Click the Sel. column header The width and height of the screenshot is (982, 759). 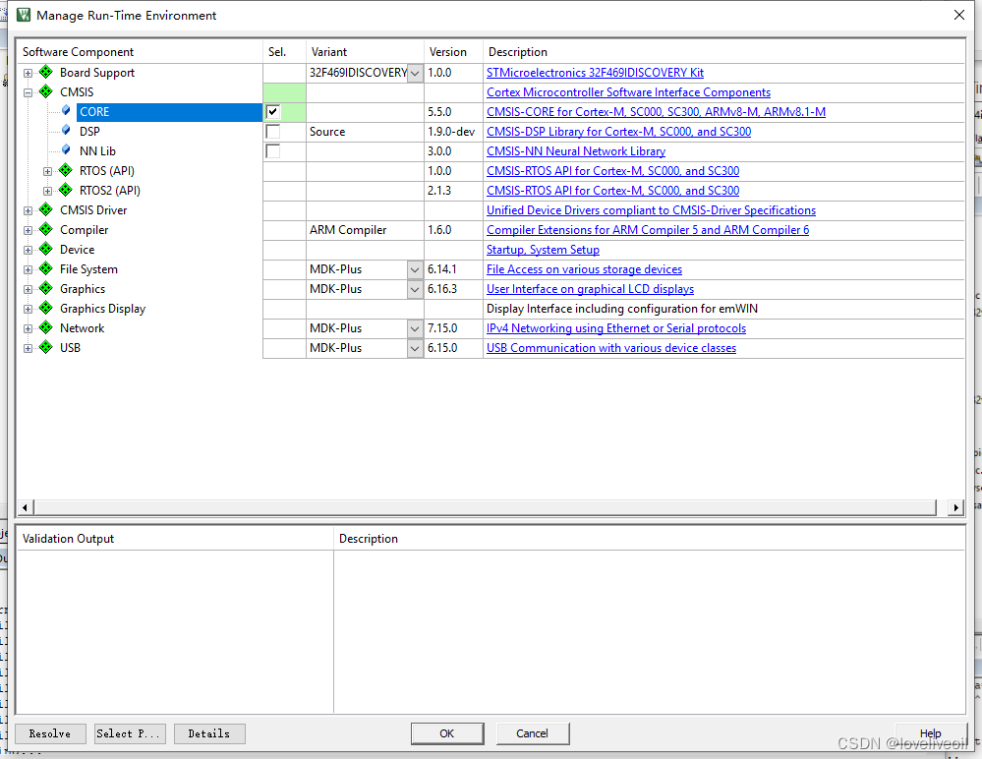coord(284,52)
